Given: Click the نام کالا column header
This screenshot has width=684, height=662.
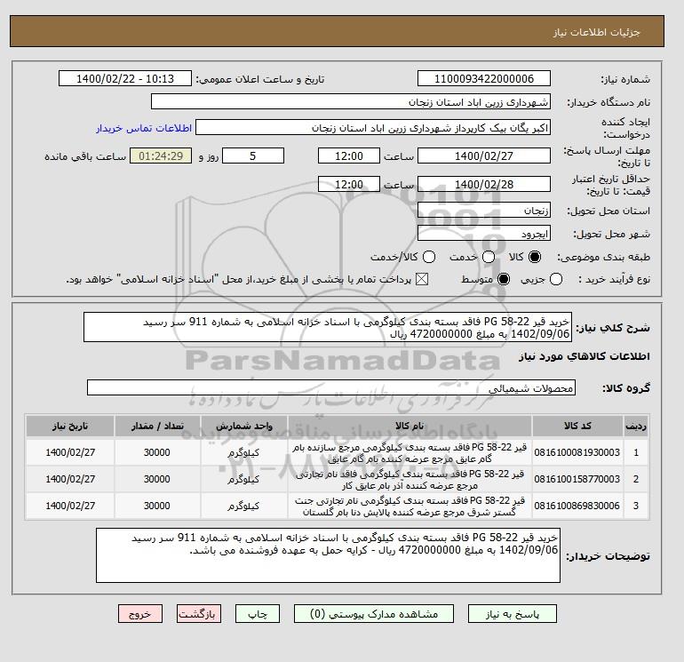Looking at the screenshot, I should pyautogui.click(x=410, y=426).
